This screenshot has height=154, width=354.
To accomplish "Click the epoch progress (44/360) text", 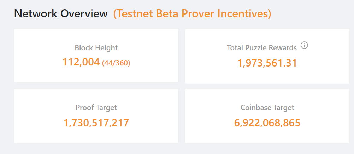I will coord(116,63).
